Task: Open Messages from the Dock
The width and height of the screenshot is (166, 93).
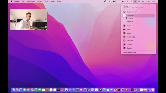Action: point(25,90)
